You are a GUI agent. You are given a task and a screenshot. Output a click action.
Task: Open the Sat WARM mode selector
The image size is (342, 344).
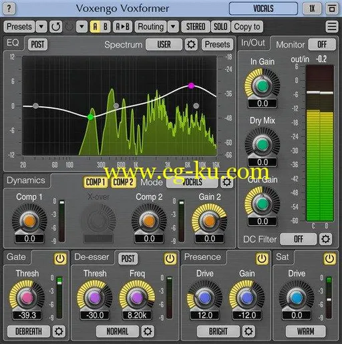(x=306, y=331)
